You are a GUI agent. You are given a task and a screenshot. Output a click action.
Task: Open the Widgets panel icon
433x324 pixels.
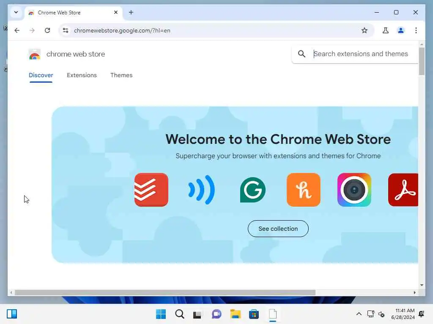tap(12, 314)
